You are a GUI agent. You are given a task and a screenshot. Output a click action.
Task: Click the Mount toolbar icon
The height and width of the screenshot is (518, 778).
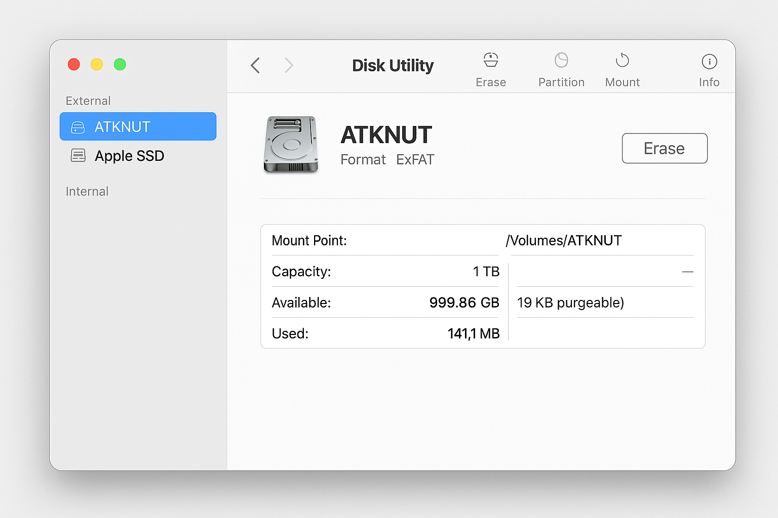tap(623, 60)
